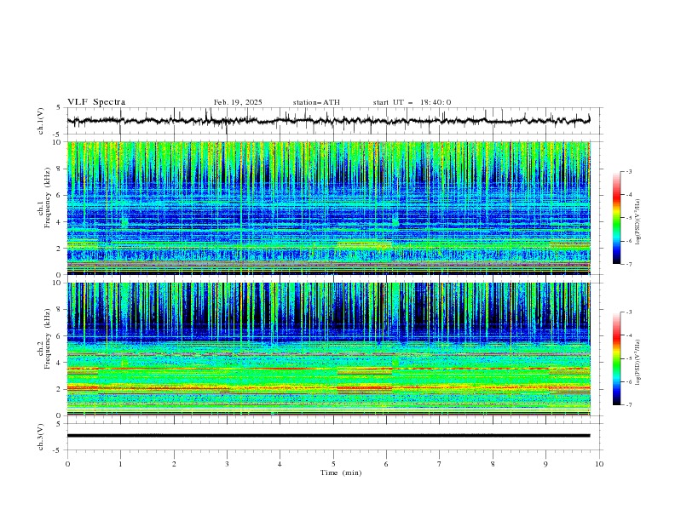Click the "4" kHz tick on ch.2 frequency axis
Viewport: 675px width, 521px height.
tap(61, 363)
